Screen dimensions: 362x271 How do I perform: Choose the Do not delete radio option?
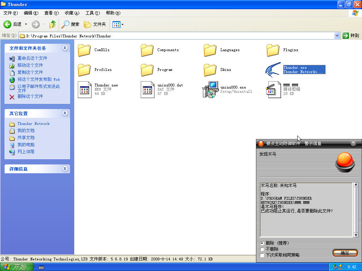pos(262,249)
